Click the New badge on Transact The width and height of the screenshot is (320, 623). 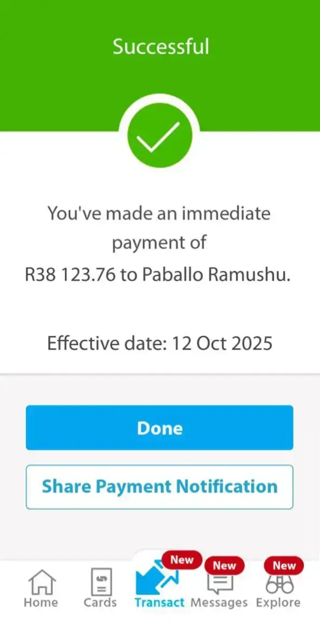click(x=182, y=560)
